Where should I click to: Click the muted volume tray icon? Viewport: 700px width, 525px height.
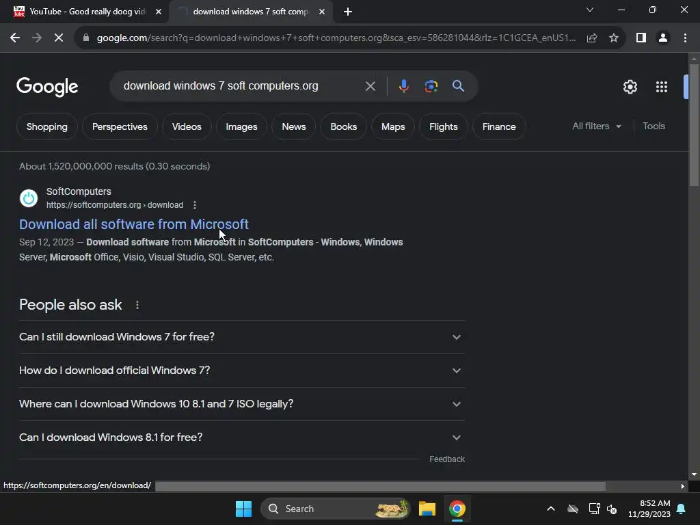612,509
